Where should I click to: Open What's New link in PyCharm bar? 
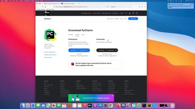110,19
